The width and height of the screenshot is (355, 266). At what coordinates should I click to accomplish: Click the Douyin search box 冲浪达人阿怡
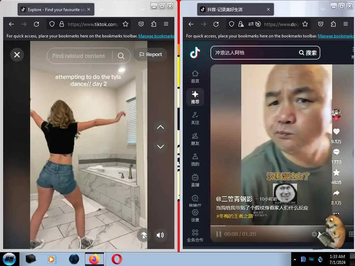pos(253,53)
